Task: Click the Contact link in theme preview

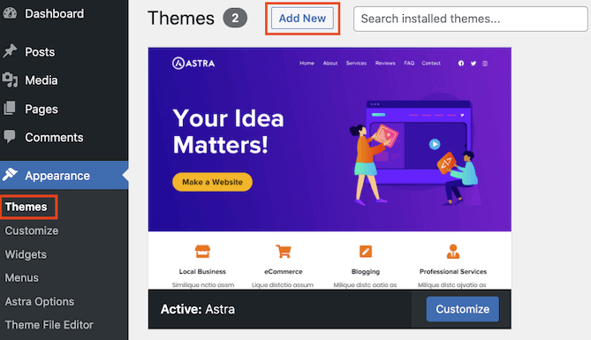Action: 431,64
